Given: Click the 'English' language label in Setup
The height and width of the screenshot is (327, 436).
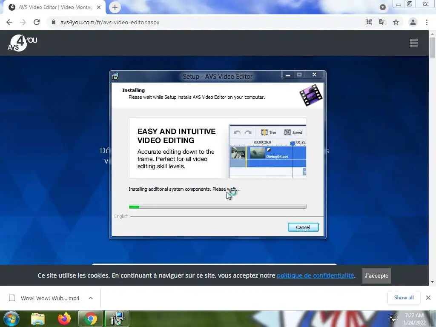Looking at the screenshot, I should [121, 216].
